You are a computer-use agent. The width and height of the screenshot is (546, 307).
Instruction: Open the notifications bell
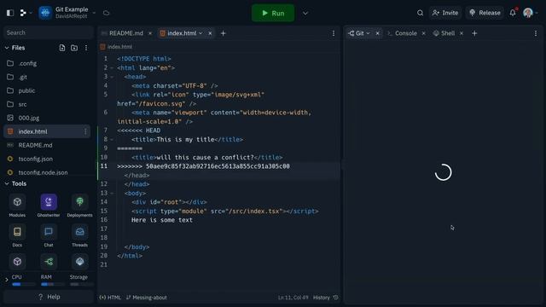tap(513, 13)
